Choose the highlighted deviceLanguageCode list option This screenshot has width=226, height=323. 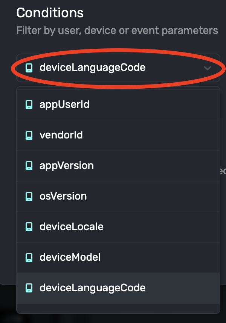point(92,288)
